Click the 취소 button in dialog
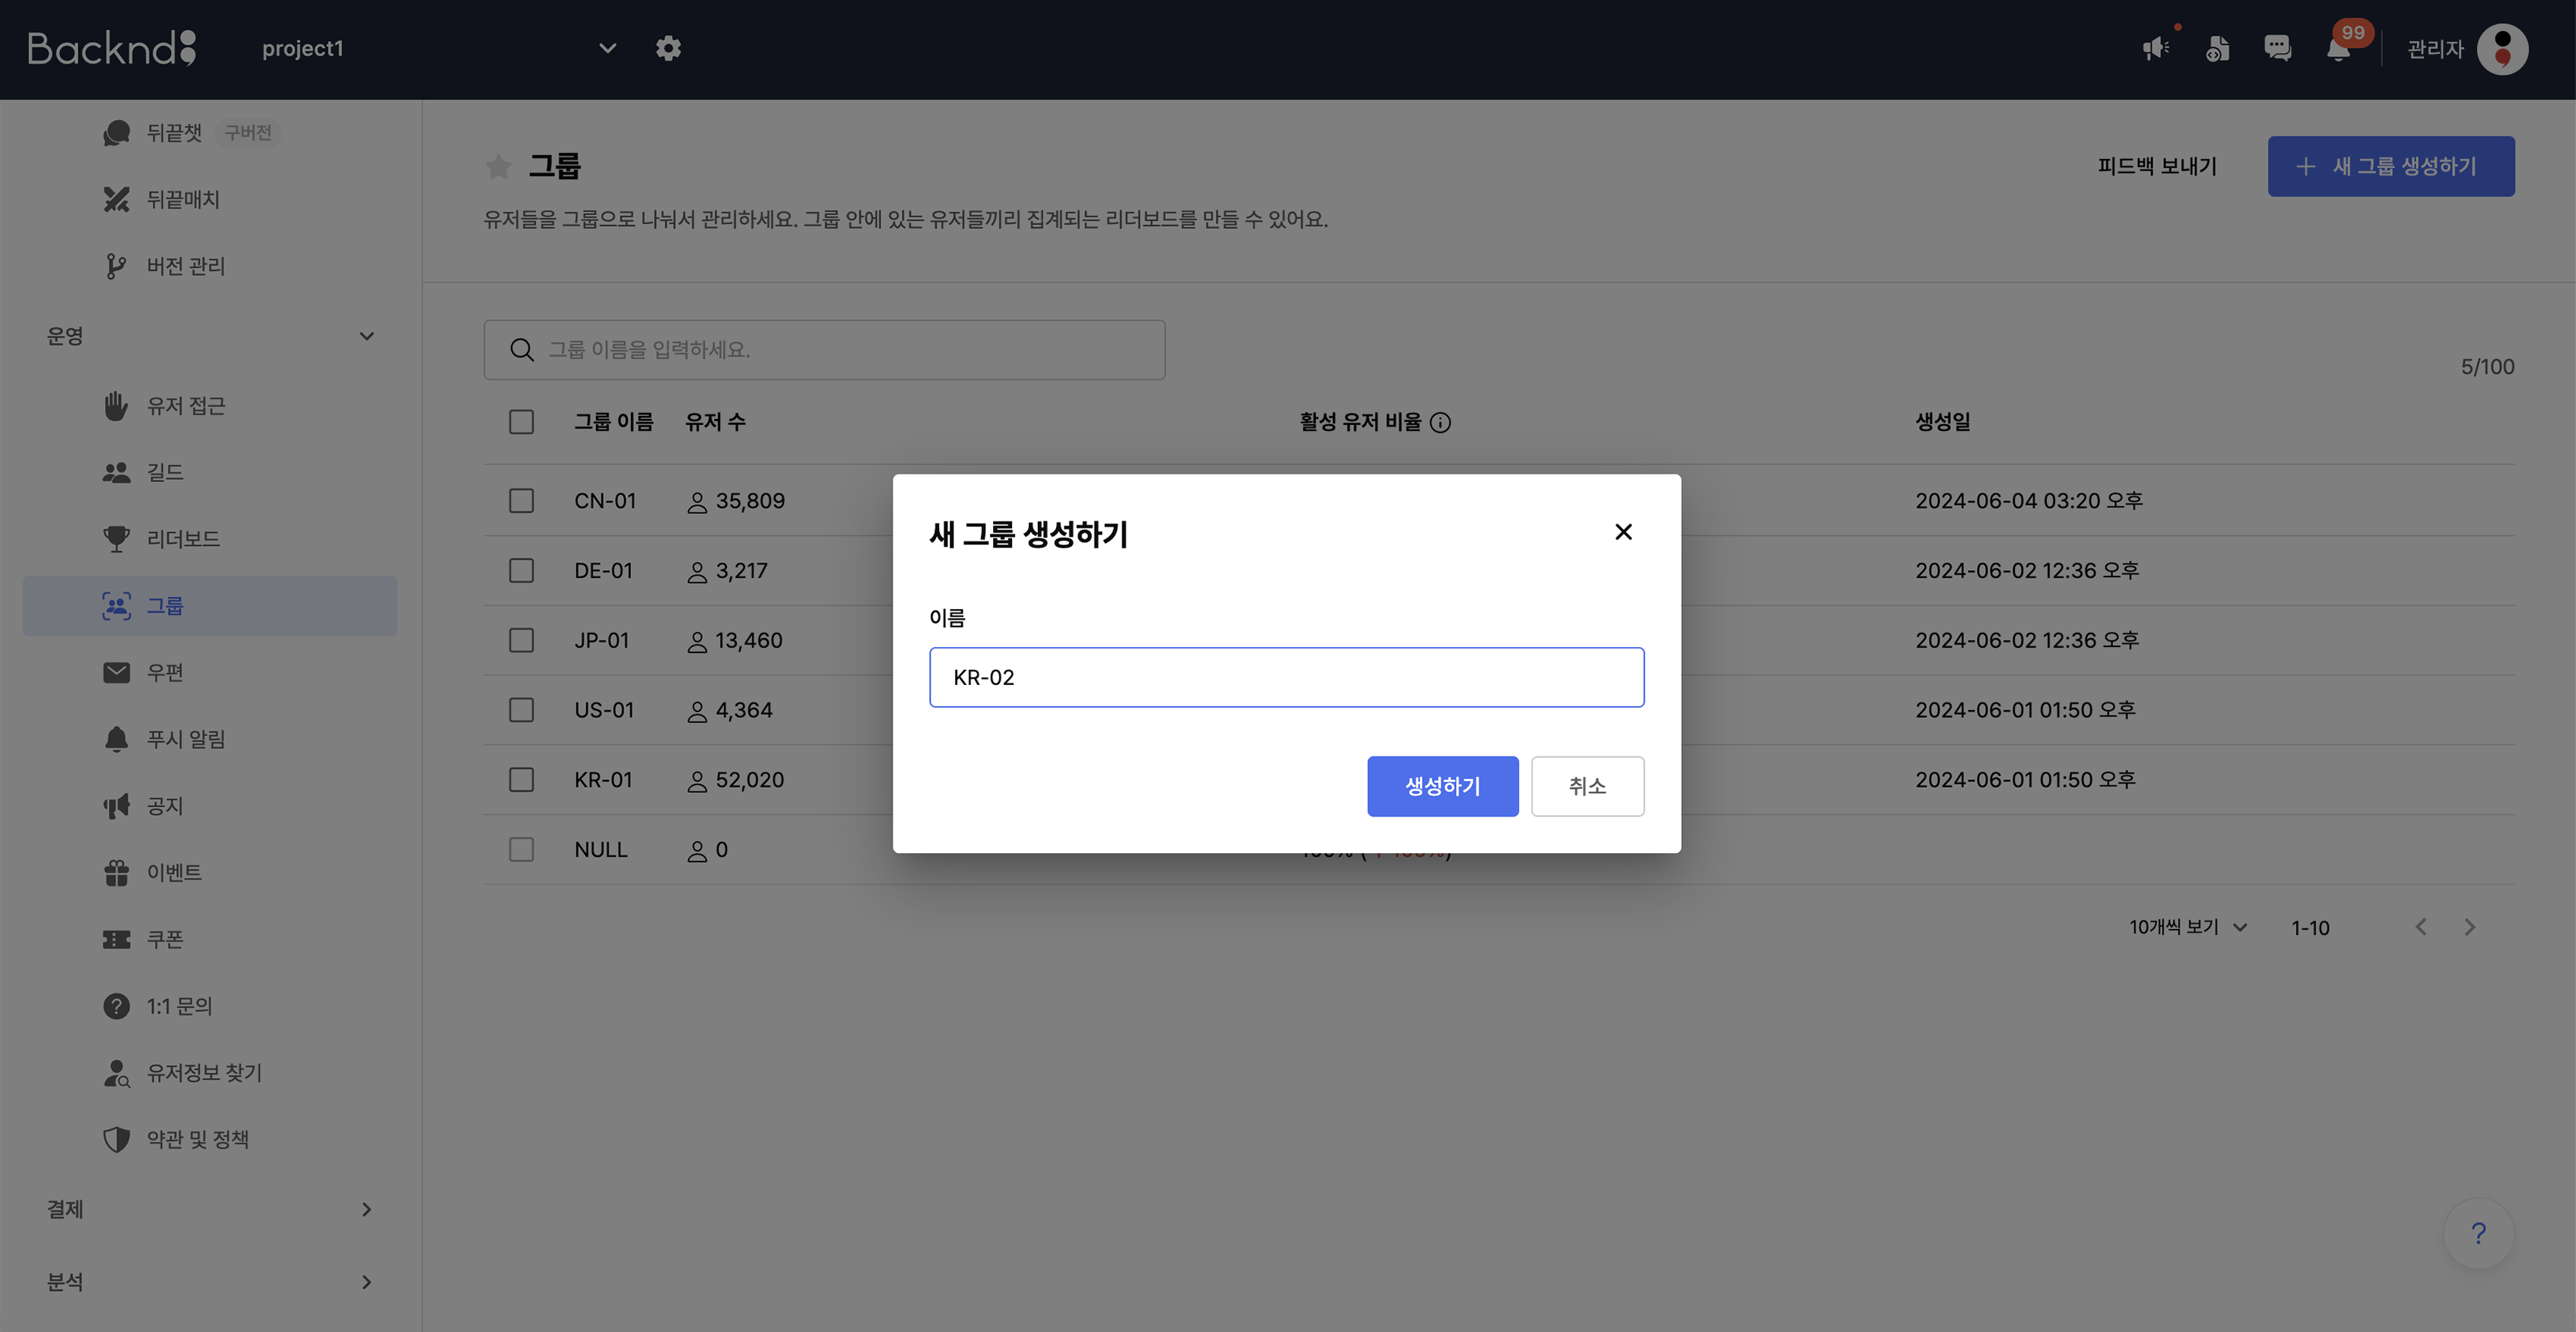The height and width of the screenshot is (1332, 2576). pyautogui.click(x=1587, y=786)
